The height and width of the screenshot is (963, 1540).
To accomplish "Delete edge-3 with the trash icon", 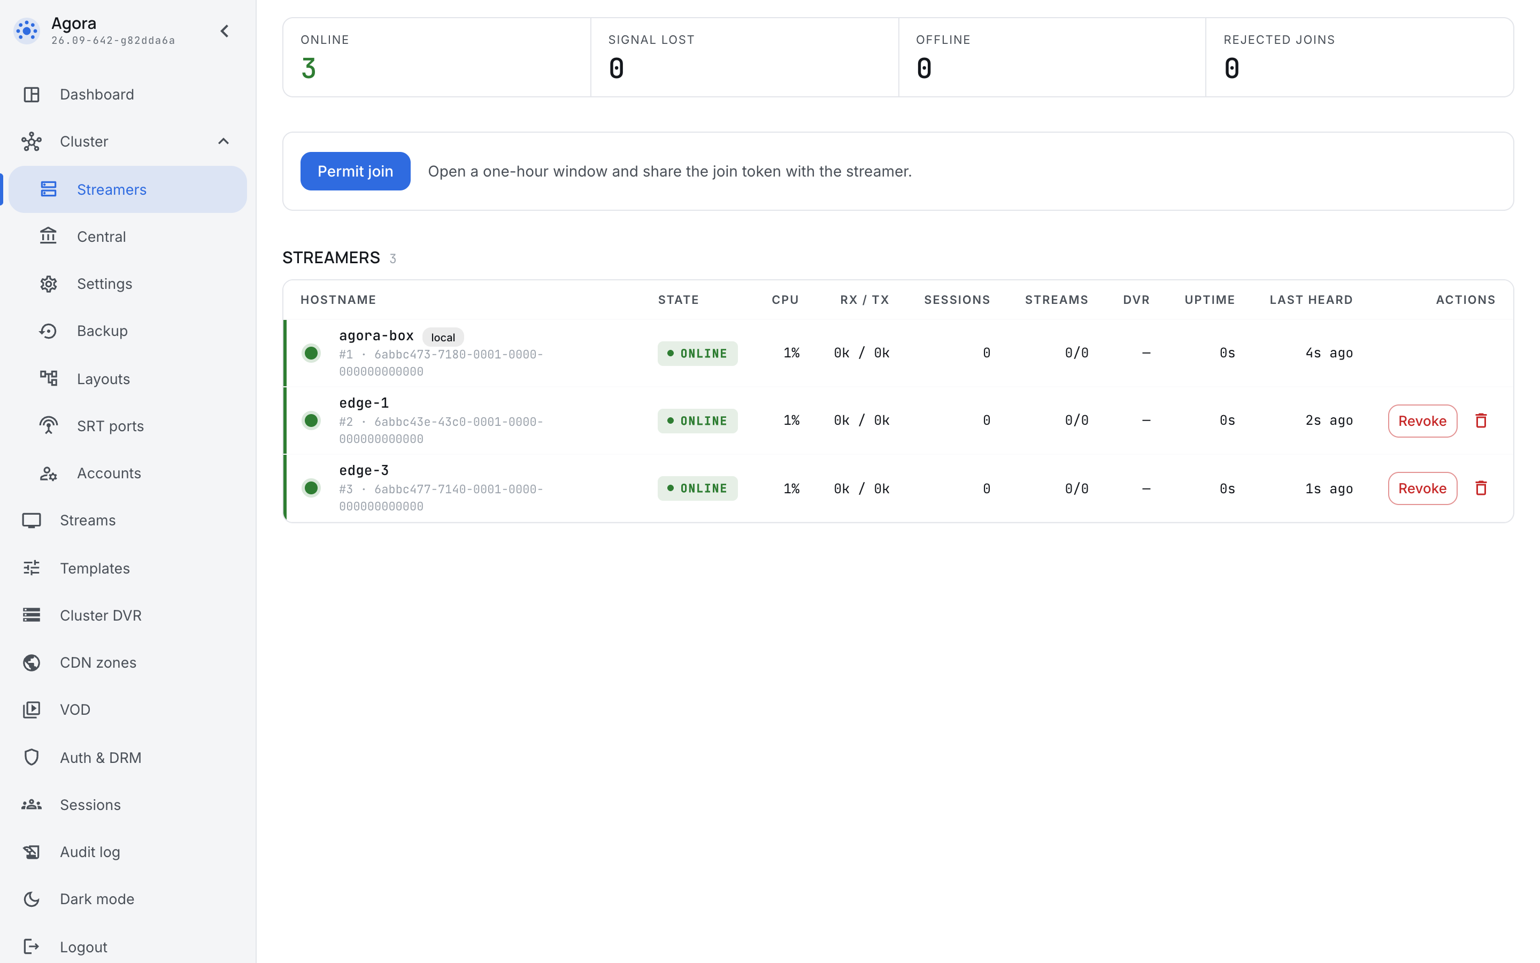I will pyautogui.click(x=1482, y=488).
